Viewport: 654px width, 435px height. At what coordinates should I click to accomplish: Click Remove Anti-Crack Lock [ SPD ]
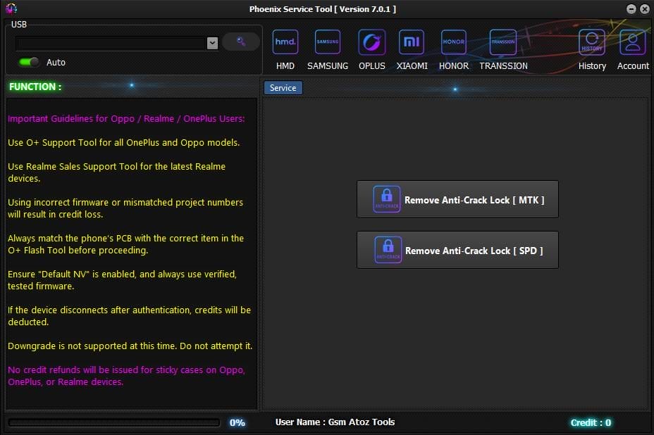[457, 250]
